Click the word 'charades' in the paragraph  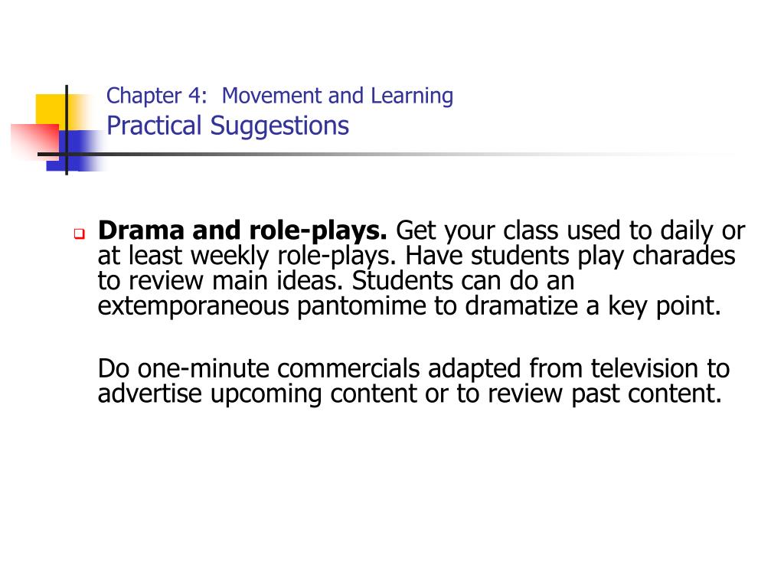pos(684,256)
